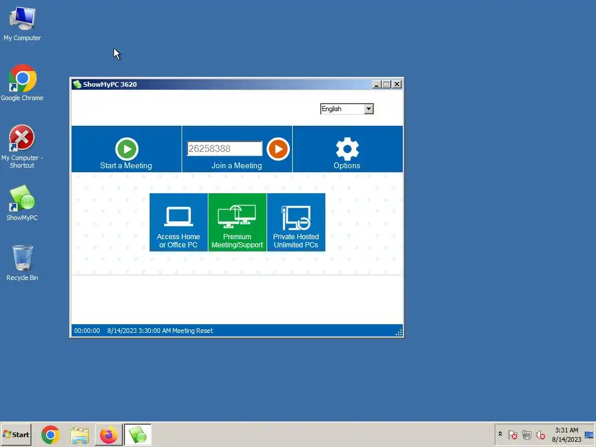Click the muted volume tray icon
596x447 pixels.
[x=541, y=434]
